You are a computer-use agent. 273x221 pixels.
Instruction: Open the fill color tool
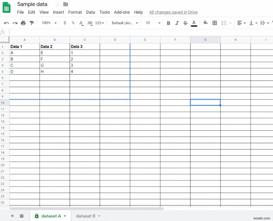[x=205, y=23]
